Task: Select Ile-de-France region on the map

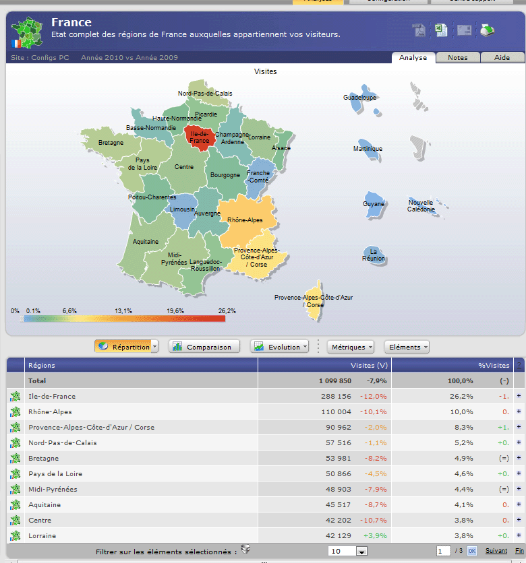Action: pos(200,137)
